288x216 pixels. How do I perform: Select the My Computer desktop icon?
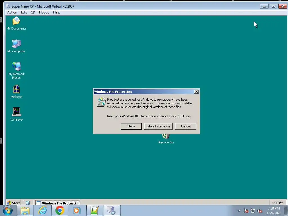[16, 46]
